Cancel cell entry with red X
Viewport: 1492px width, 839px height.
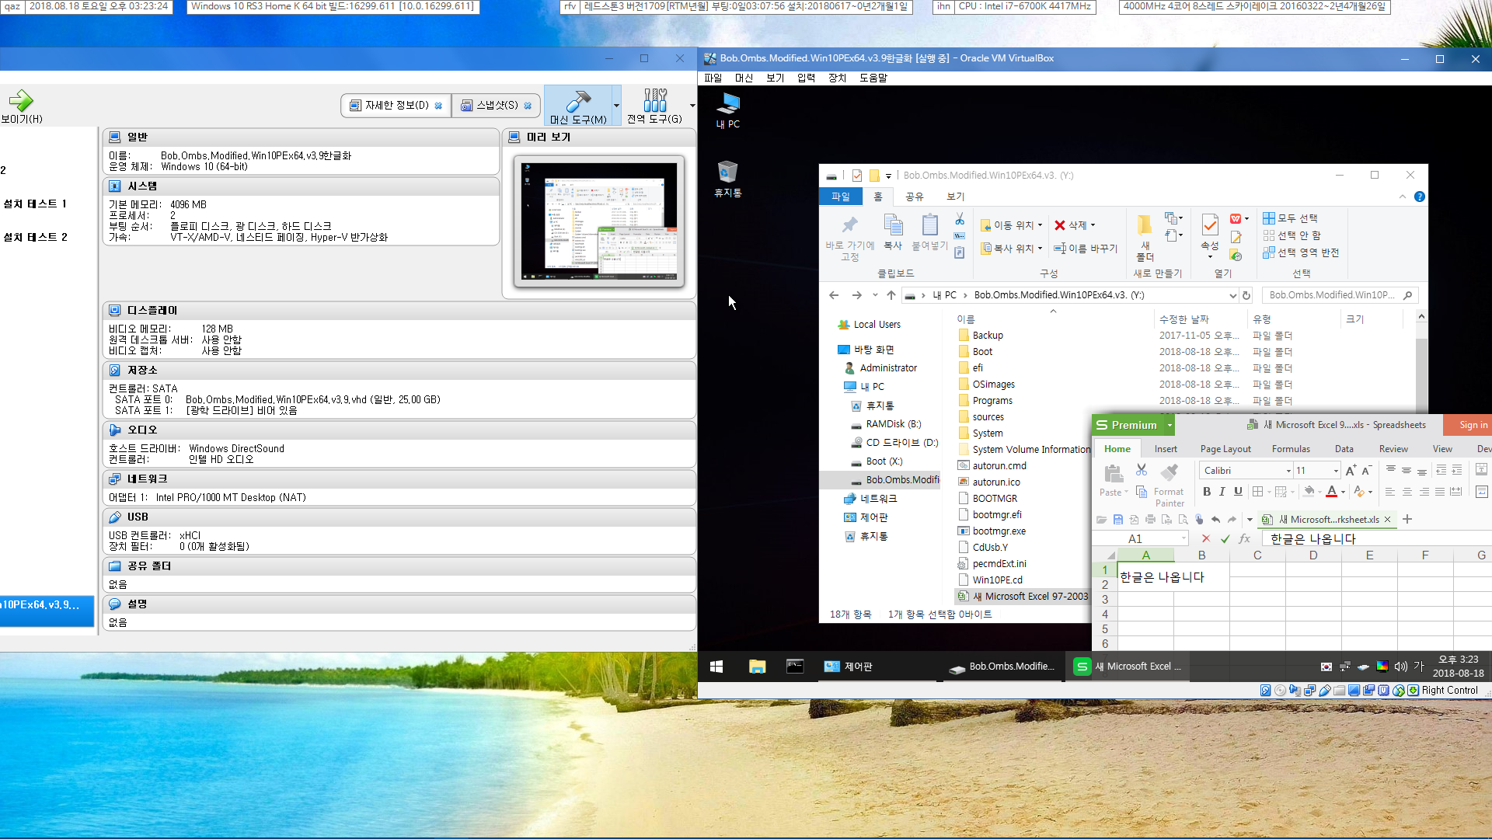pyautogui.click(x=1206, y=538)
